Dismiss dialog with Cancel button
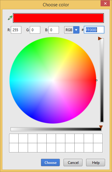The image size is (112, 172). (73, 162)
